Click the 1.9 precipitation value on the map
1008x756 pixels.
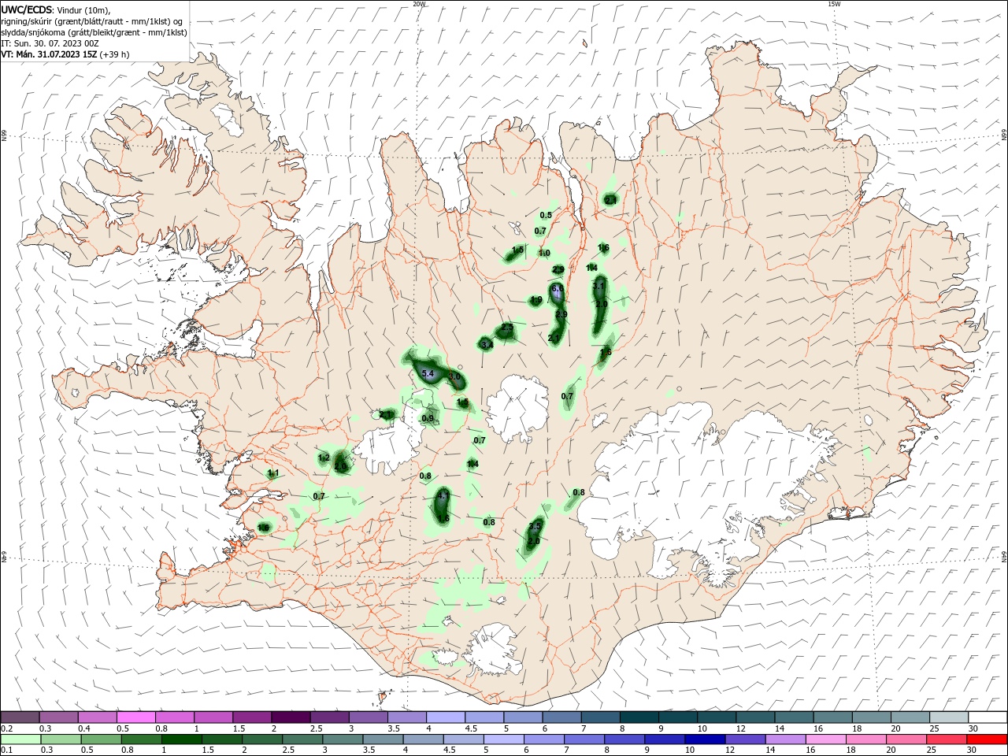(536, 300)
